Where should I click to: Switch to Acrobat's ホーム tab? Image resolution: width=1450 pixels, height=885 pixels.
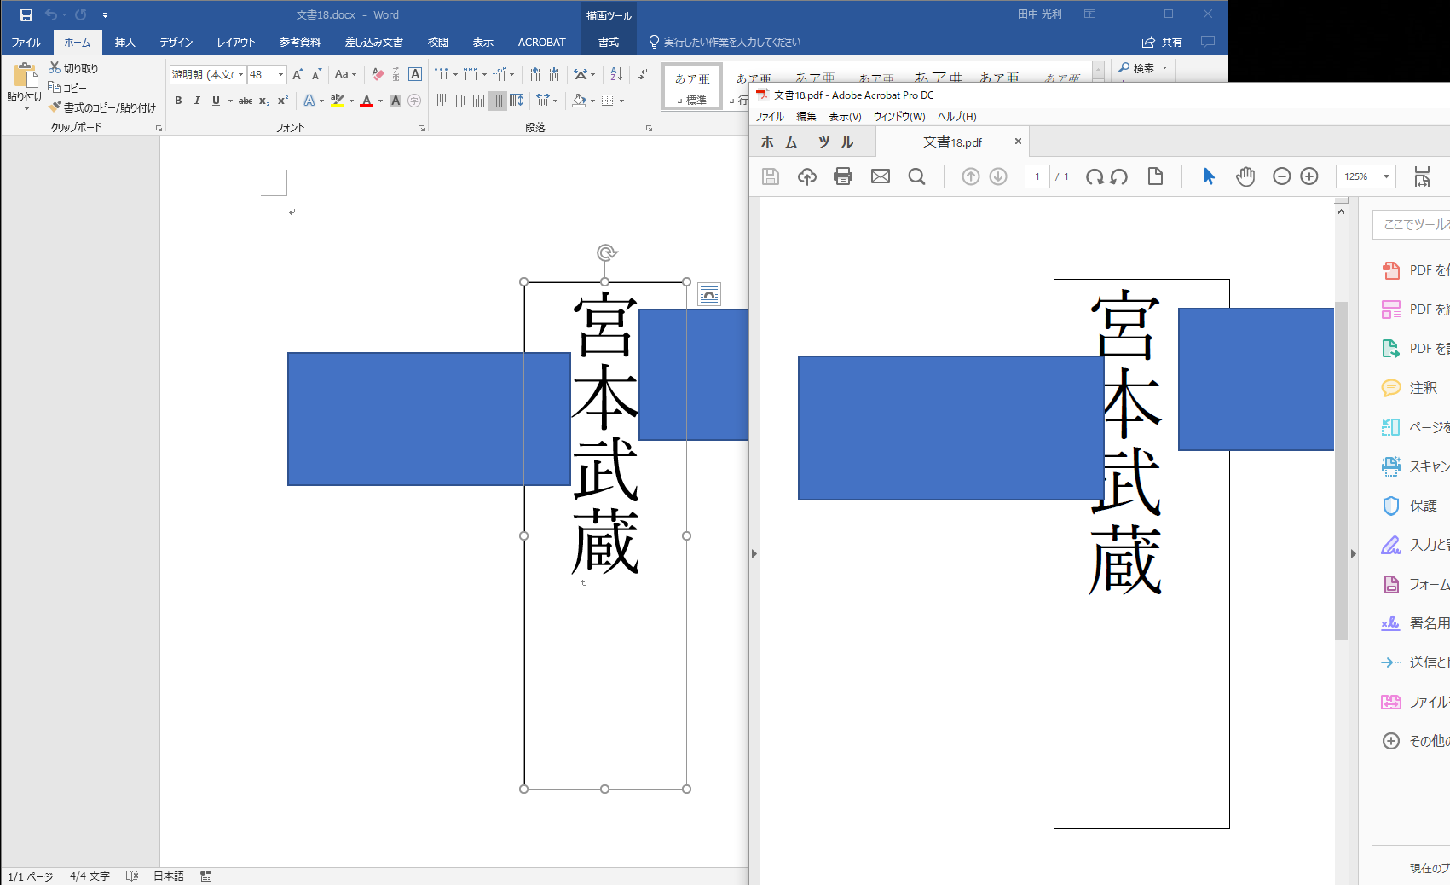(779, 142)
